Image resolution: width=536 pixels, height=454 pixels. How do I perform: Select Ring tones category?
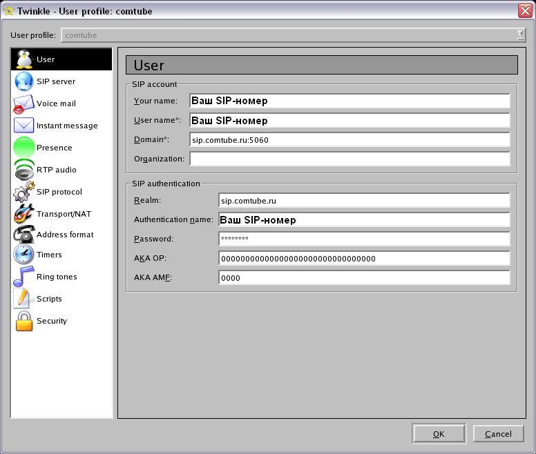(x=61, y=277)
